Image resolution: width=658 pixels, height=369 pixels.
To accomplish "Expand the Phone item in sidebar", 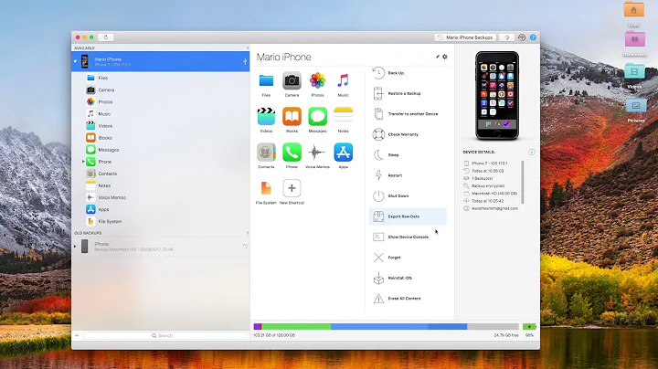I will (x=83, y=162).
